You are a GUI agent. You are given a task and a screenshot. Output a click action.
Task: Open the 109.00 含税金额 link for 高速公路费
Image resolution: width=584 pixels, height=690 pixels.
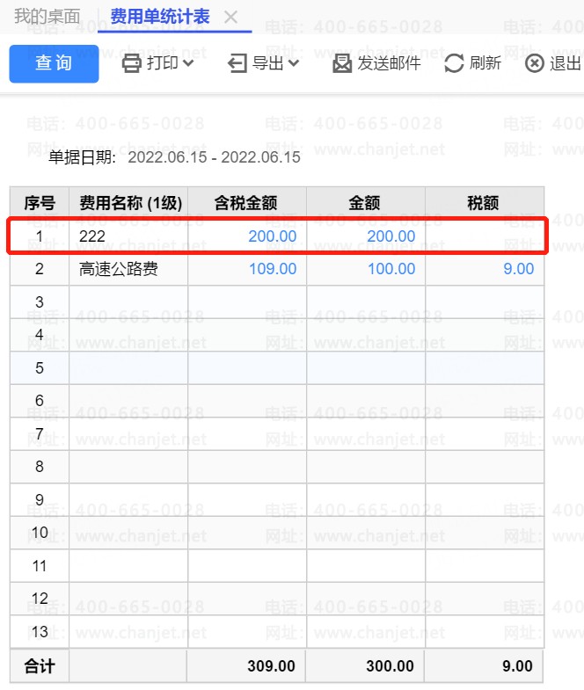(273, 269)
